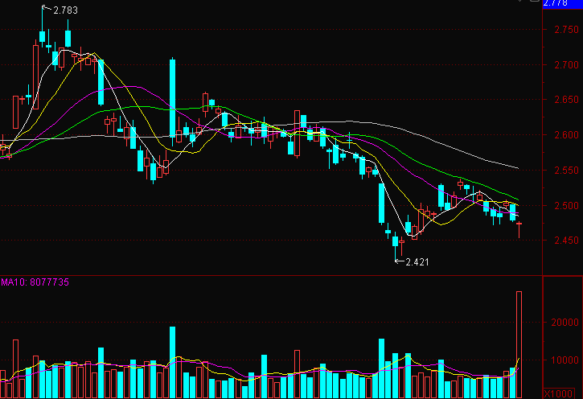
Task: Click the 2.500 price axis label
Action: (567, 205)
